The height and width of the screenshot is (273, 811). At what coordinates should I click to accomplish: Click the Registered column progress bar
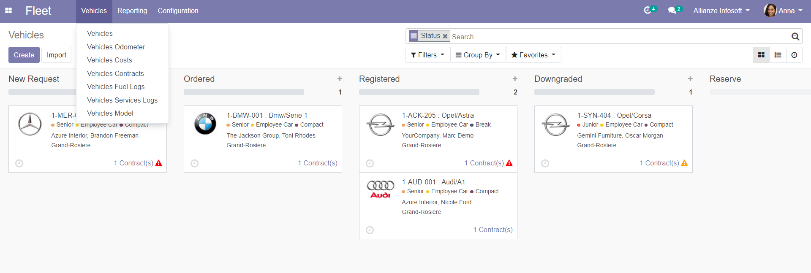click(x=419, y=92)
